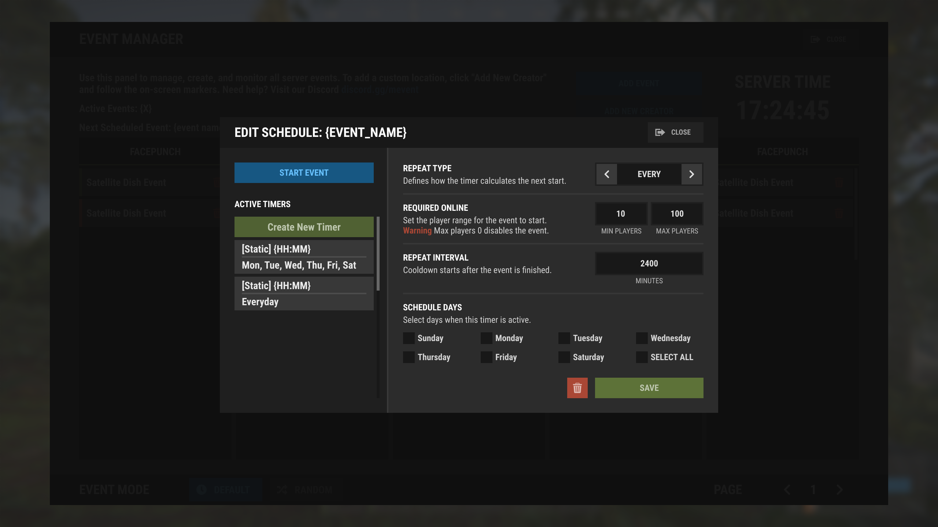938x527 pixels.
Task: Check the Monday schedule day
Action: [x=487, y=338]
